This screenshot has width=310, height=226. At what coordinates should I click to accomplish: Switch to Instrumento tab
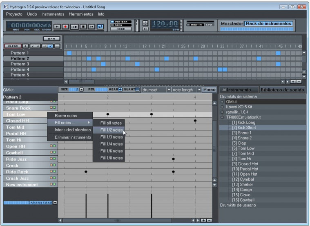(239, 90)
